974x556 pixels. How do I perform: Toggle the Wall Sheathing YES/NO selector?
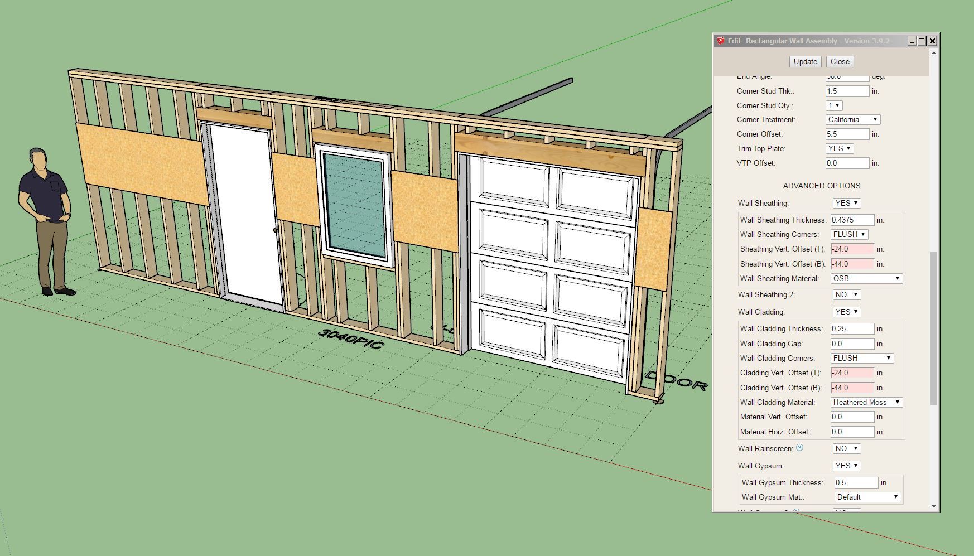(846, 203)
